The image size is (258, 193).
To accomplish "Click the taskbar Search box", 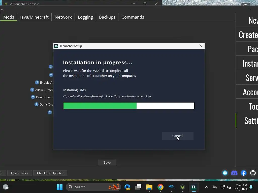I will click(x=93, y=187).
